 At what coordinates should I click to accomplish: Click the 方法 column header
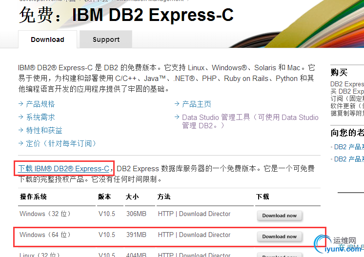pyautogui.click(x=164, y=197)
